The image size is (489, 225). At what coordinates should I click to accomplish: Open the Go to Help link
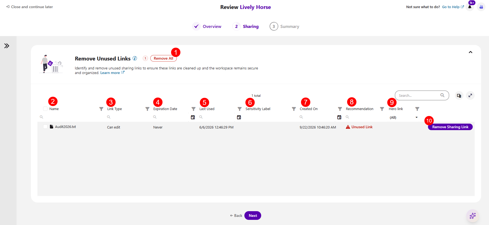[x=453, y=7]
